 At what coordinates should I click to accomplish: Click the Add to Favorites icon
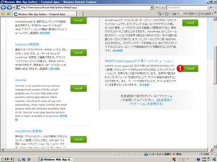[x=8, y=14]
